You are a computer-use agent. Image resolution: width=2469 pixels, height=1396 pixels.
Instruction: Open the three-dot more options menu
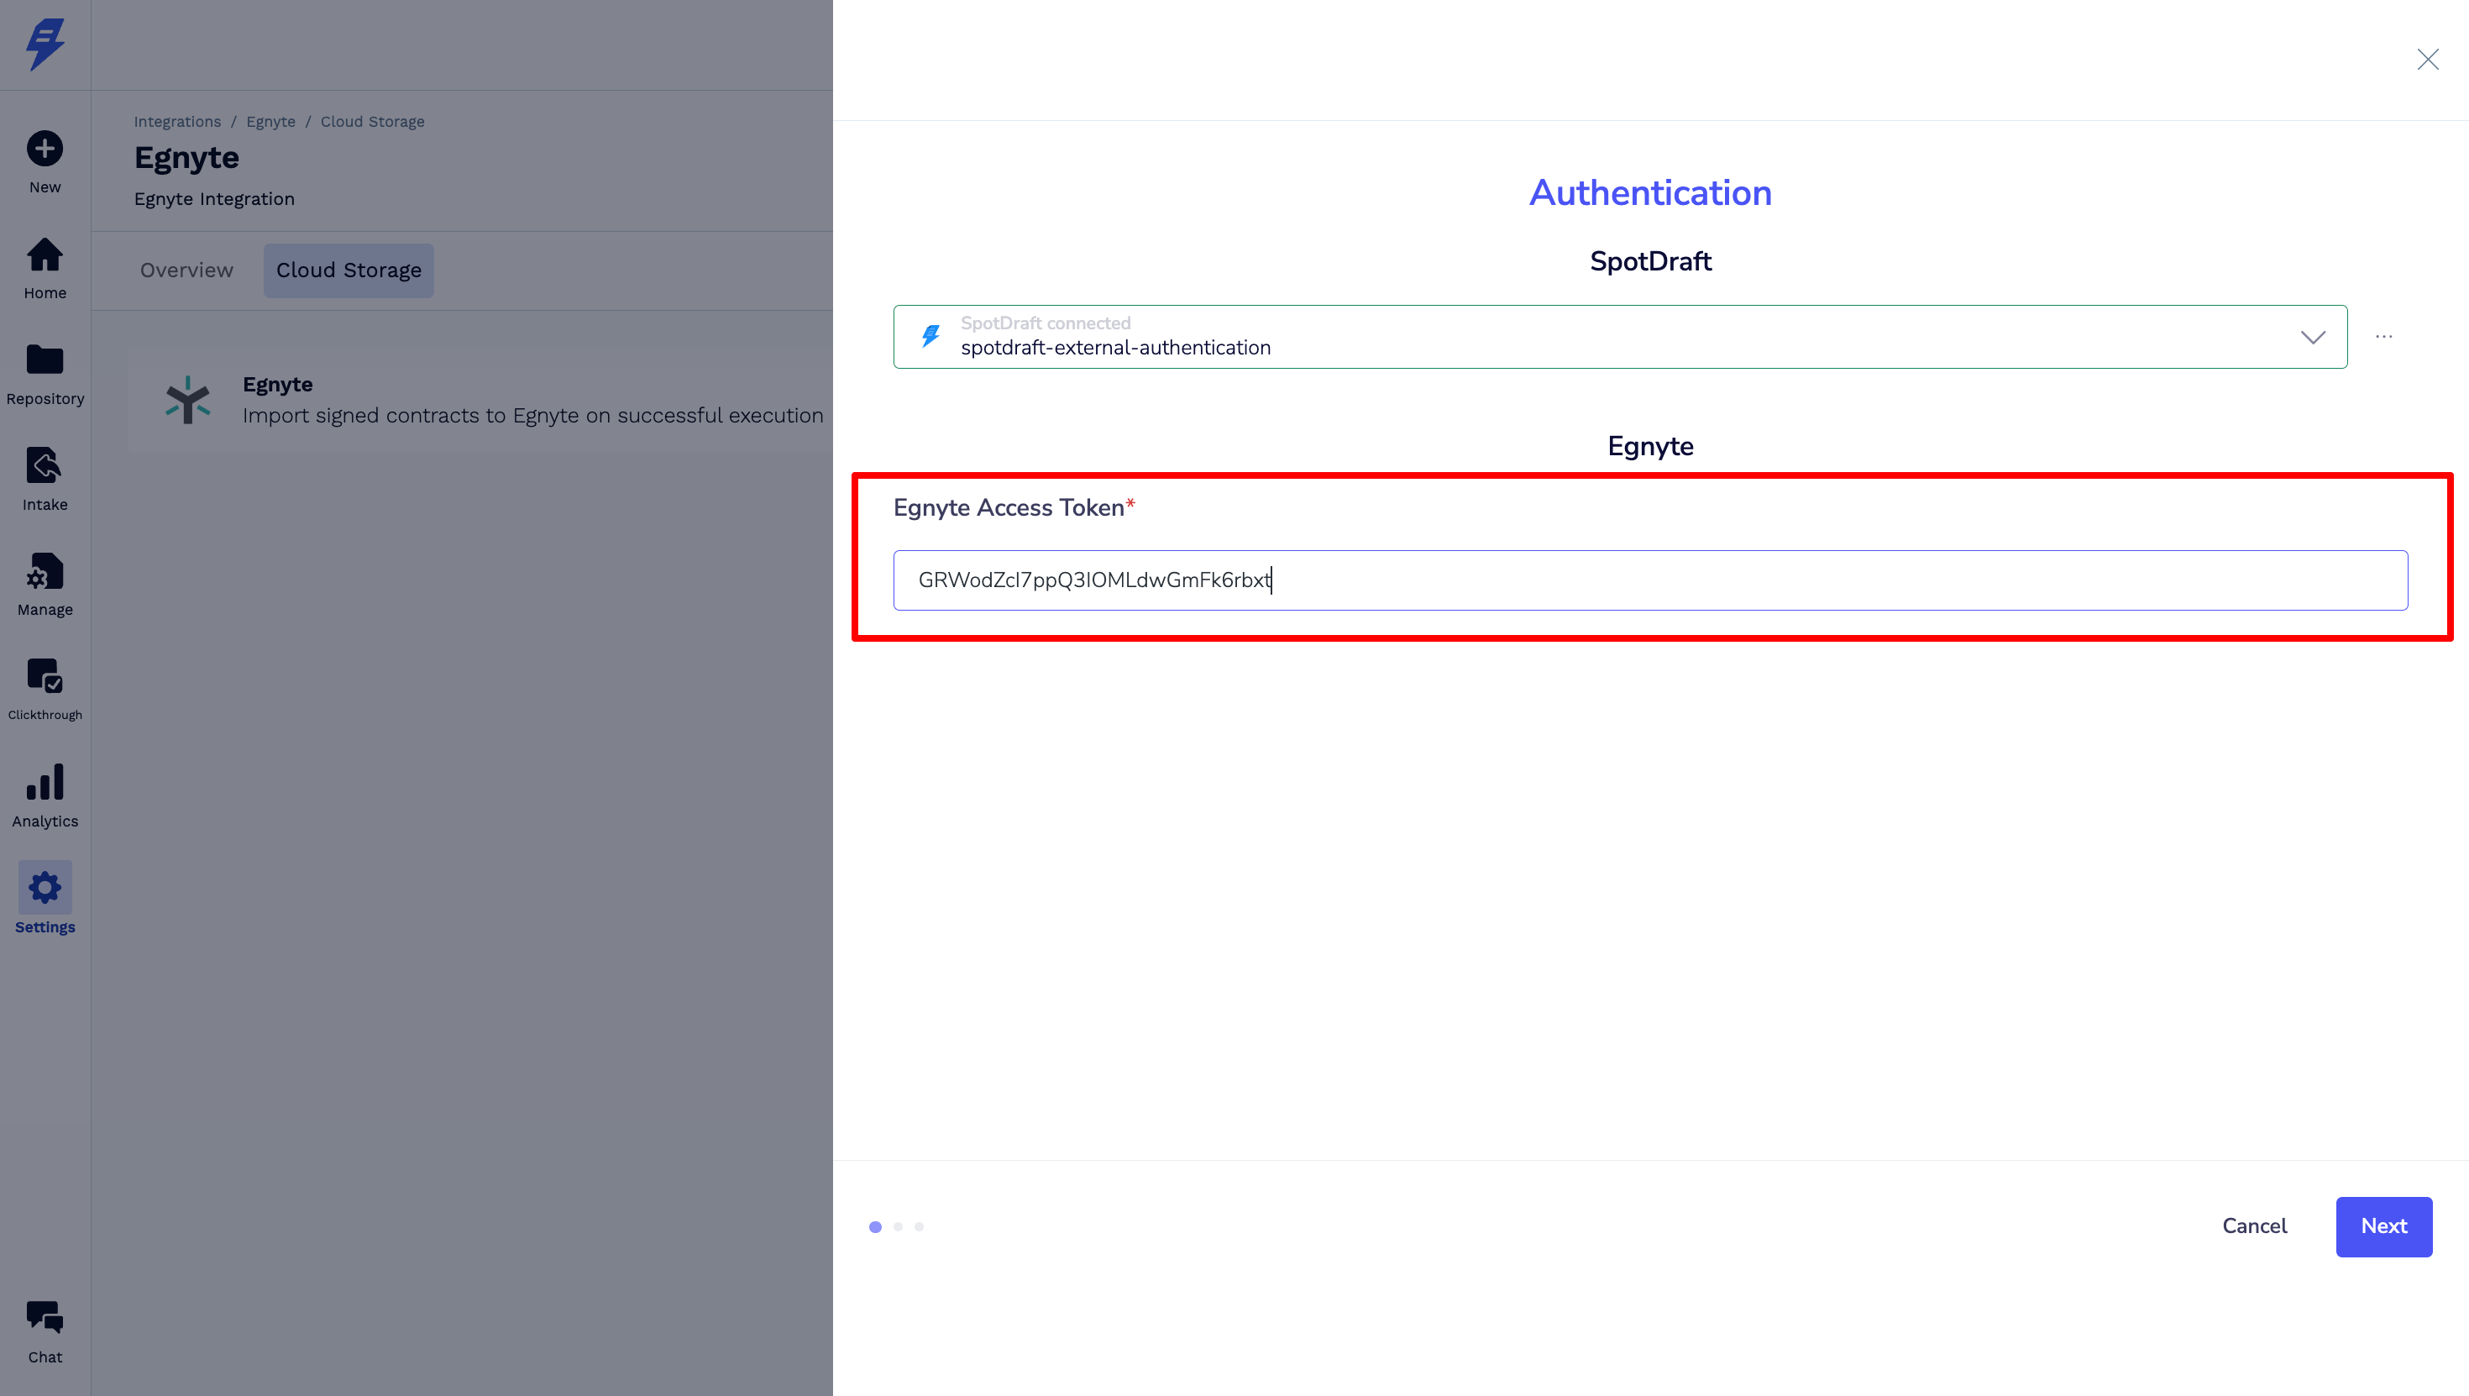tap(2383, 337)
